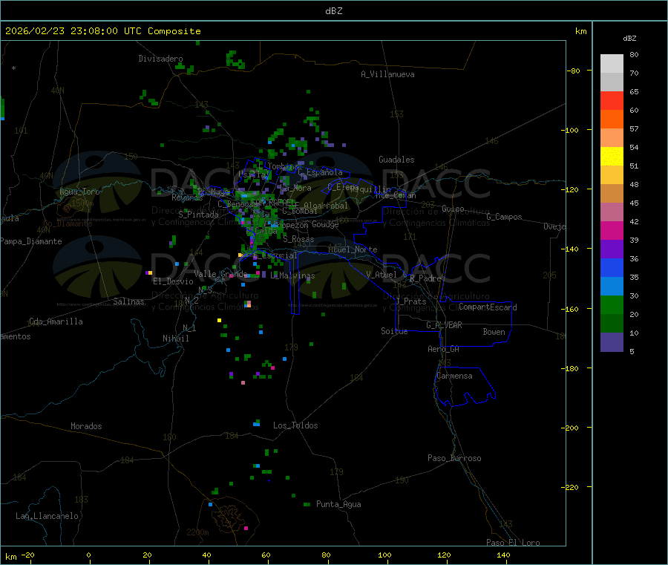Click the 'J_Prats' location label
The image size is (668, 565).
411,301
